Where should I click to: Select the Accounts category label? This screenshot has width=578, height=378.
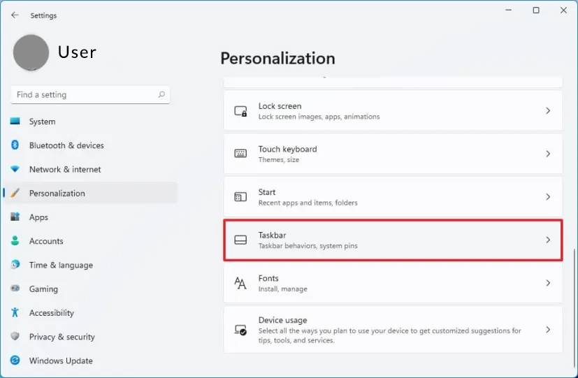[46, 241]
